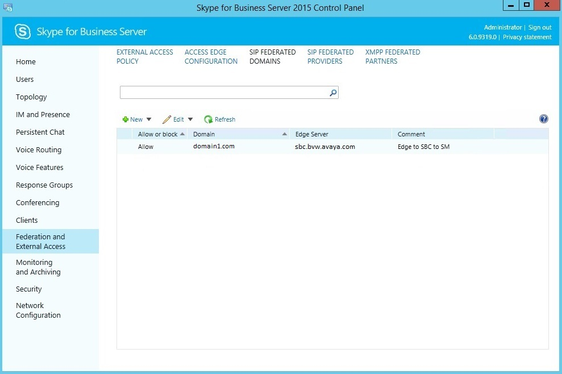Open Monitoring and Archiving section

point(38,267)
